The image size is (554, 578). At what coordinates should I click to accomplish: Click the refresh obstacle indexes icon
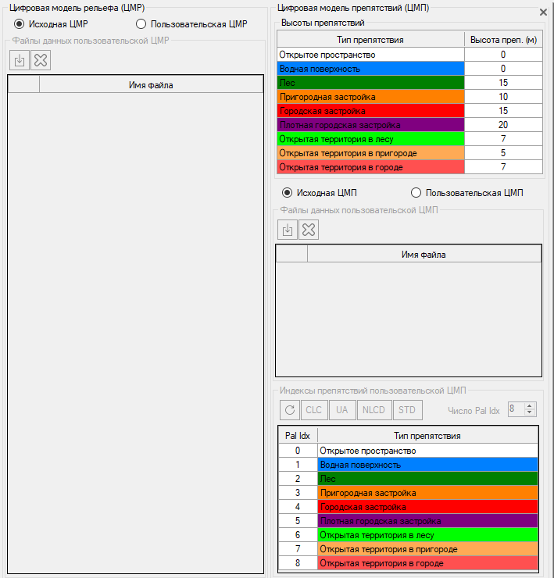click(290, 410)
